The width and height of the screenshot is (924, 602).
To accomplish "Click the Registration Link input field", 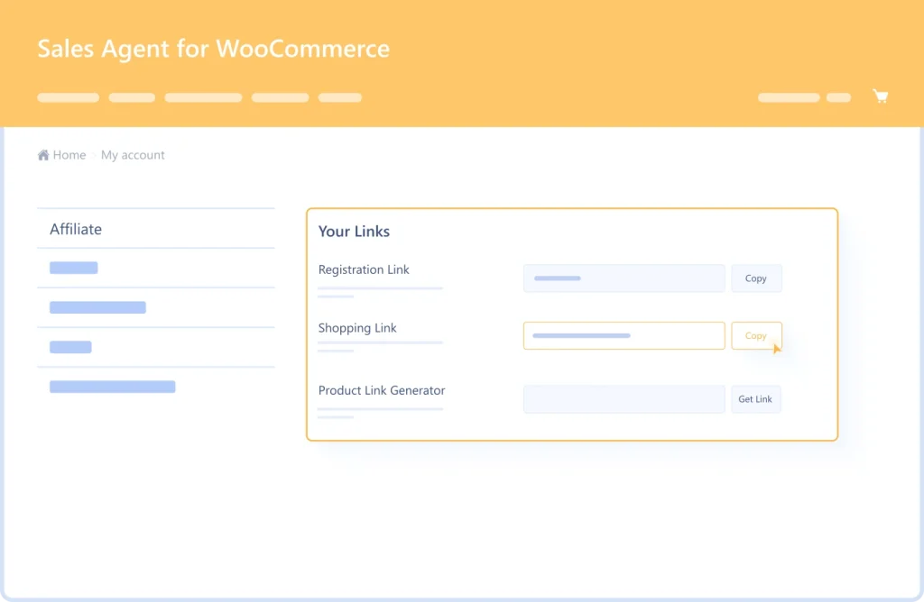I will tap(624, 278).
